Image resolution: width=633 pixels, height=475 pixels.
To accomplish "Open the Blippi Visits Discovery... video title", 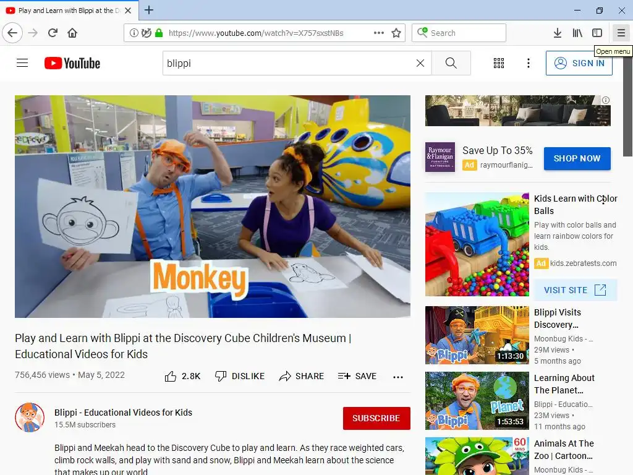I will [558, 319].
